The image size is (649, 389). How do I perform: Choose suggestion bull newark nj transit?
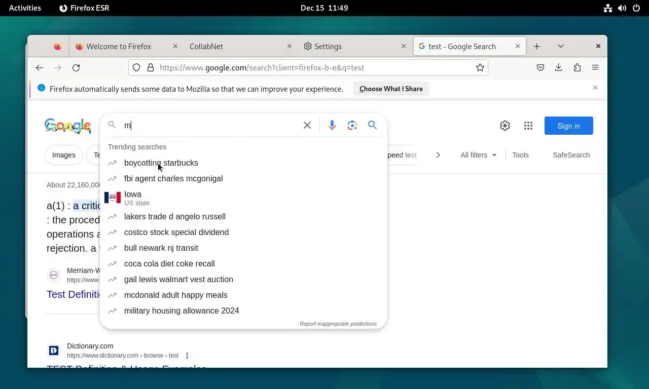tap(243, 248)
